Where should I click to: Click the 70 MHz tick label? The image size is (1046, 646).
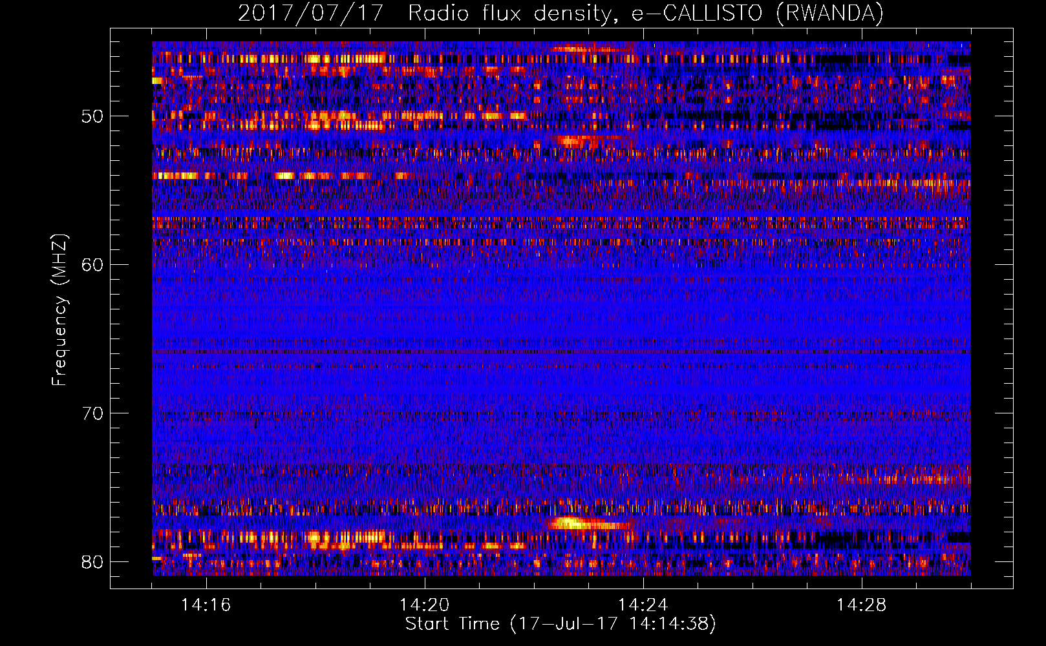tap(92, 413)
